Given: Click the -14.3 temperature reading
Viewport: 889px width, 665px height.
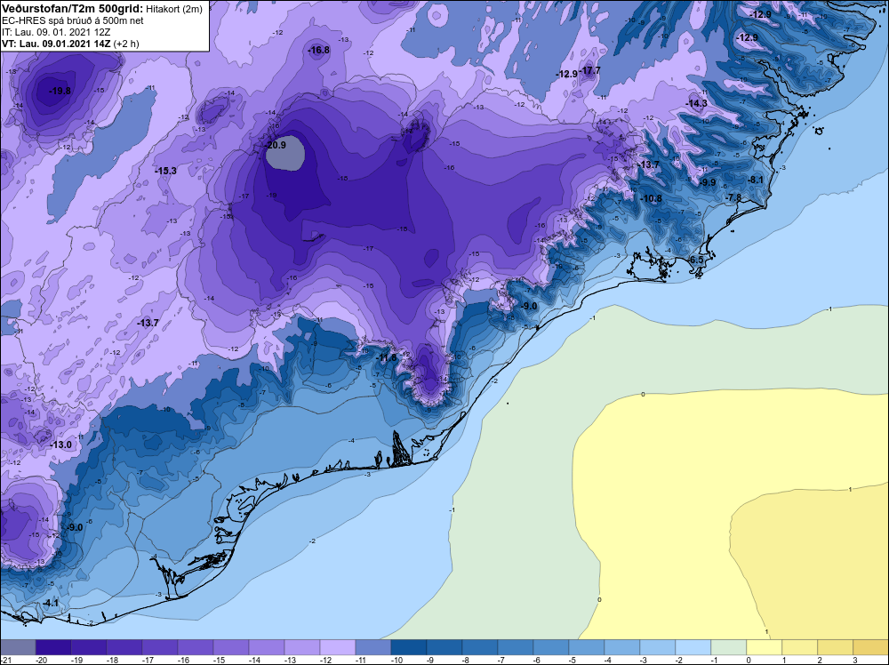Looking at the screenshot, I should coord(697,103).
